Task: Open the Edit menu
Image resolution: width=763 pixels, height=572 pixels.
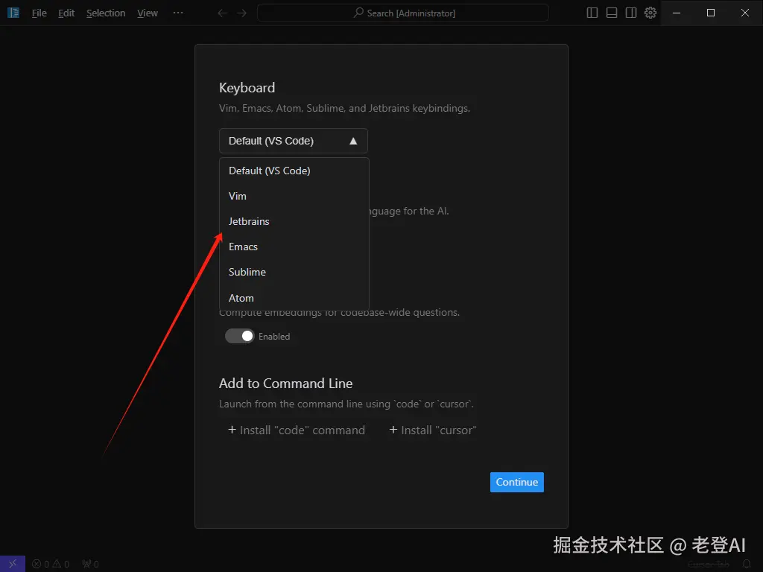Action: (x=66, y=13)
